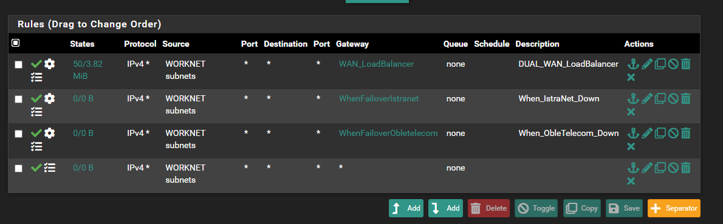Click the 50/3.82 MiB states link
Image resolution: width=723 pixels, height=224 pixels.
(x=87, y=70)
